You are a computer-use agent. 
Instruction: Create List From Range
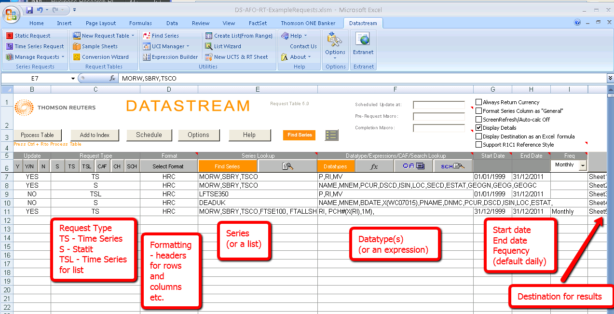click(x=239, y=36)
